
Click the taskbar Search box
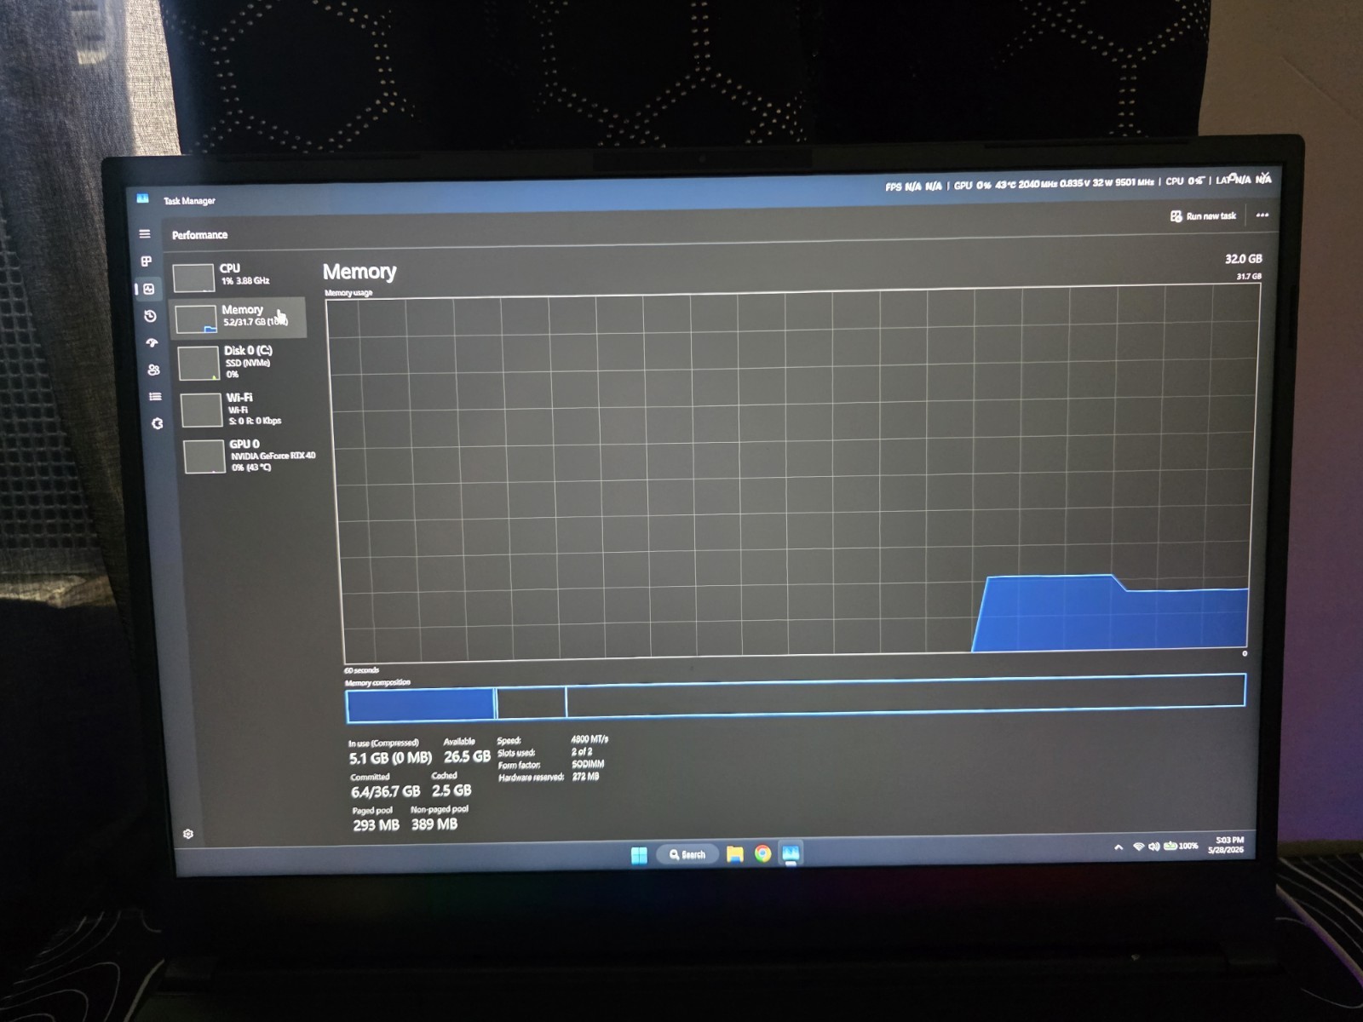[688, 854]
